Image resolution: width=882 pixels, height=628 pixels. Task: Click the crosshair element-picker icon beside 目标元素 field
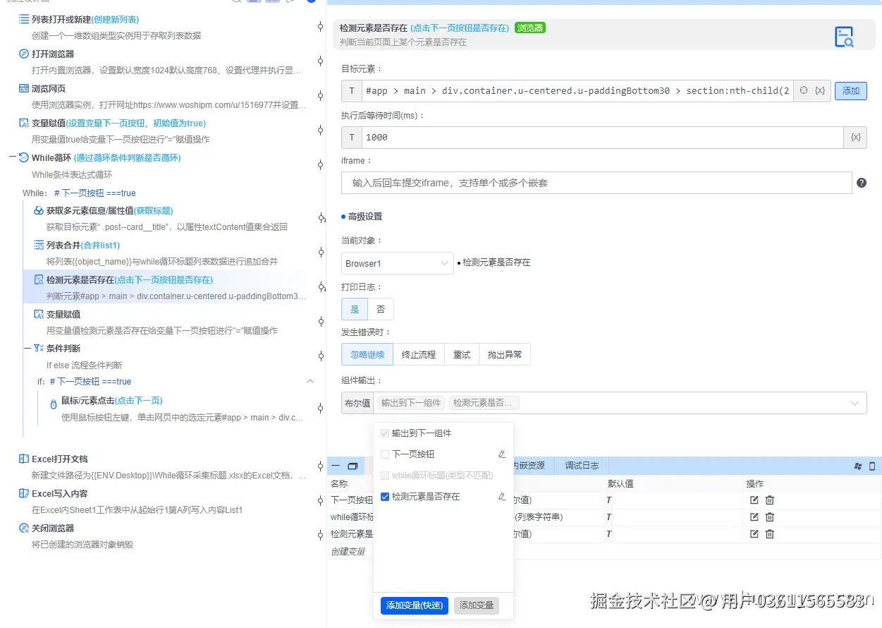point(803,90)
